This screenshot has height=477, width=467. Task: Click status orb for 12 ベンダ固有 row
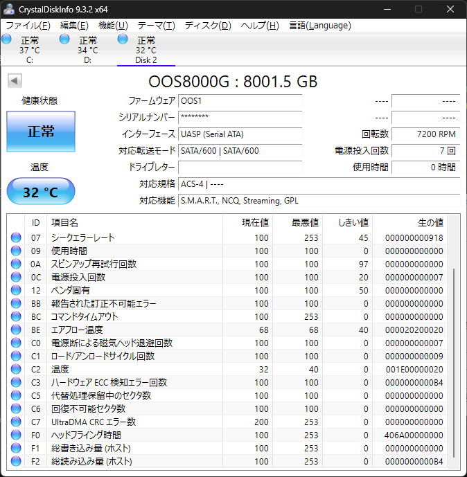(x=16, y=290)
